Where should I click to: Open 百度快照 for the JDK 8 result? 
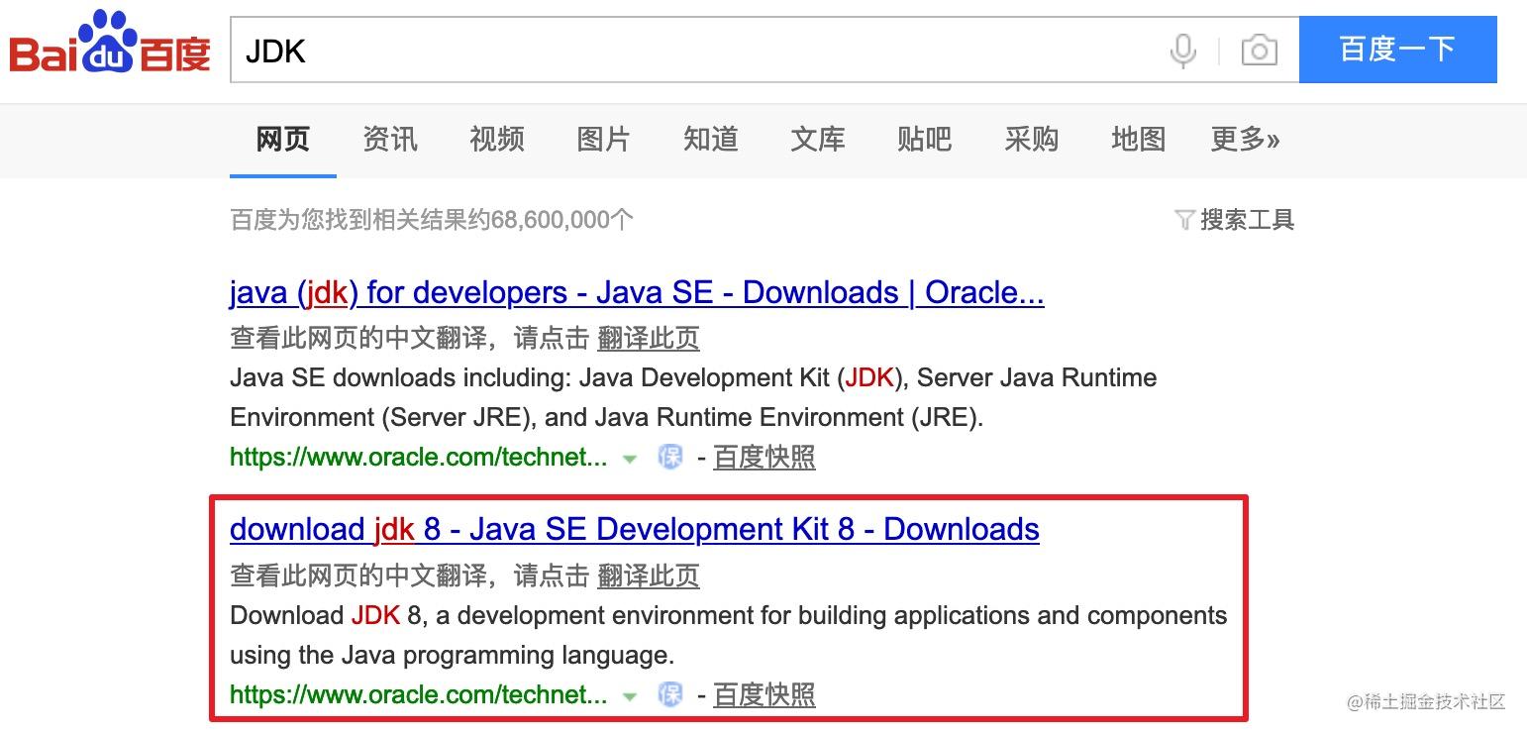(763, 694)
